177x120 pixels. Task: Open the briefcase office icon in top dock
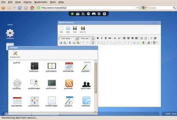click(x=78, y=14)
